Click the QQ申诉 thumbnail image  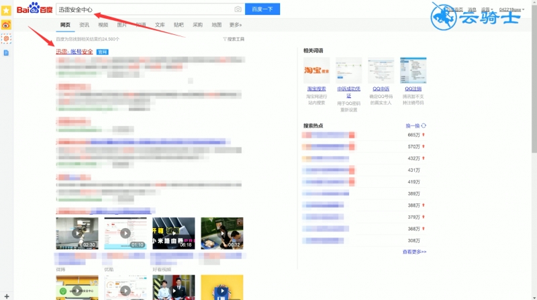pos(381,70)
